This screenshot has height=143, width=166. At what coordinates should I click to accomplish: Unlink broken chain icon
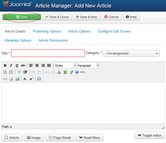pos(53,72)
